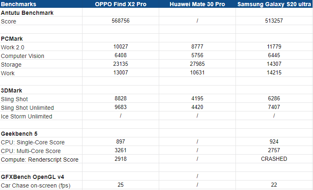The width and height of the screenshot is (313, 190).
Task: Select the Samsung Galaxy S20 ultra header
Action: [274, 4]
